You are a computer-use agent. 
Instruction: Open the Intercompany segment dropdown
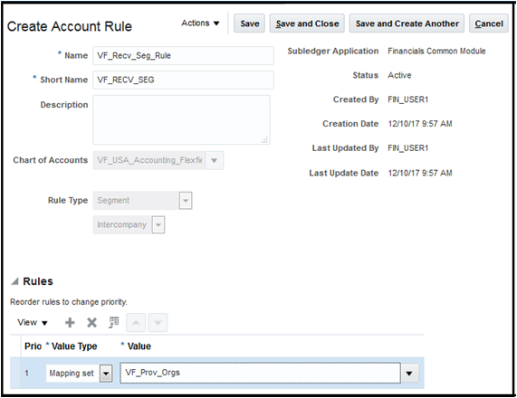tap(158, 225)
